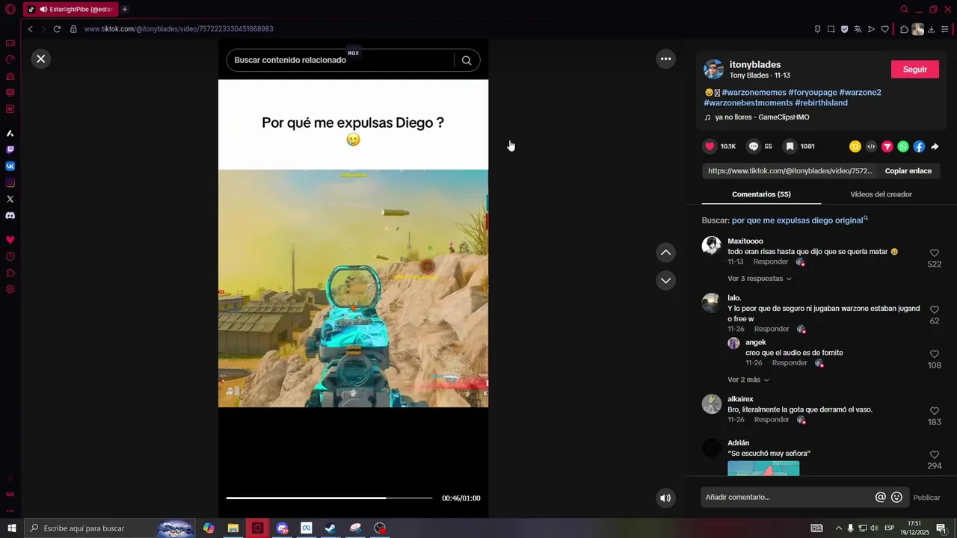Image resolution: width=957 pixels, height=538 pixels.
Task: Go back to the previous page
Action: point(30,29)
